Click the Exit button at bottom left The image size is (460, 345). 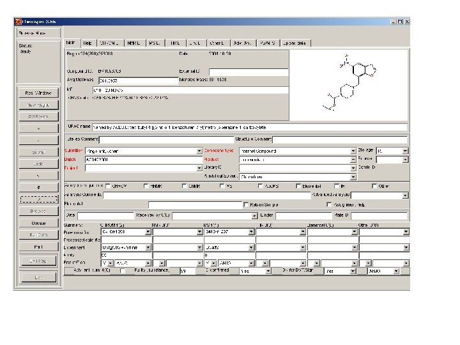pos(38,277)
